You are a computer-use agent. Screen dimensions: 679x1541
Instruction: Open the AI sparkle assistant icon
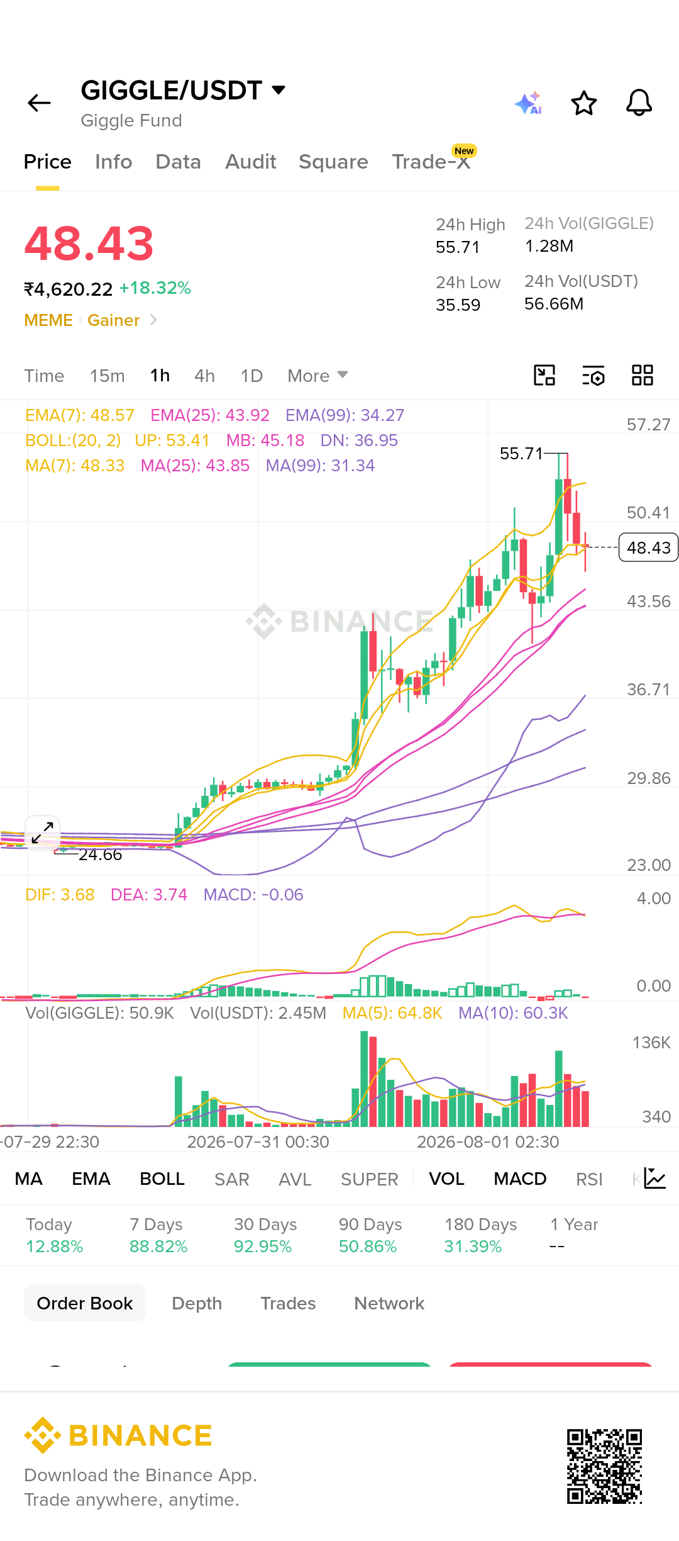[x=529, y=103]
